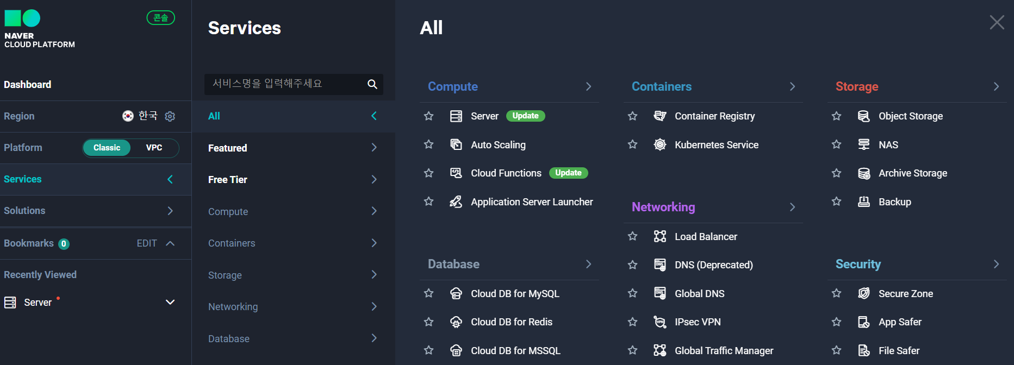Screen dimensions: 1014x365
Task: Switch platform to VPC
Action: point(154,148)
